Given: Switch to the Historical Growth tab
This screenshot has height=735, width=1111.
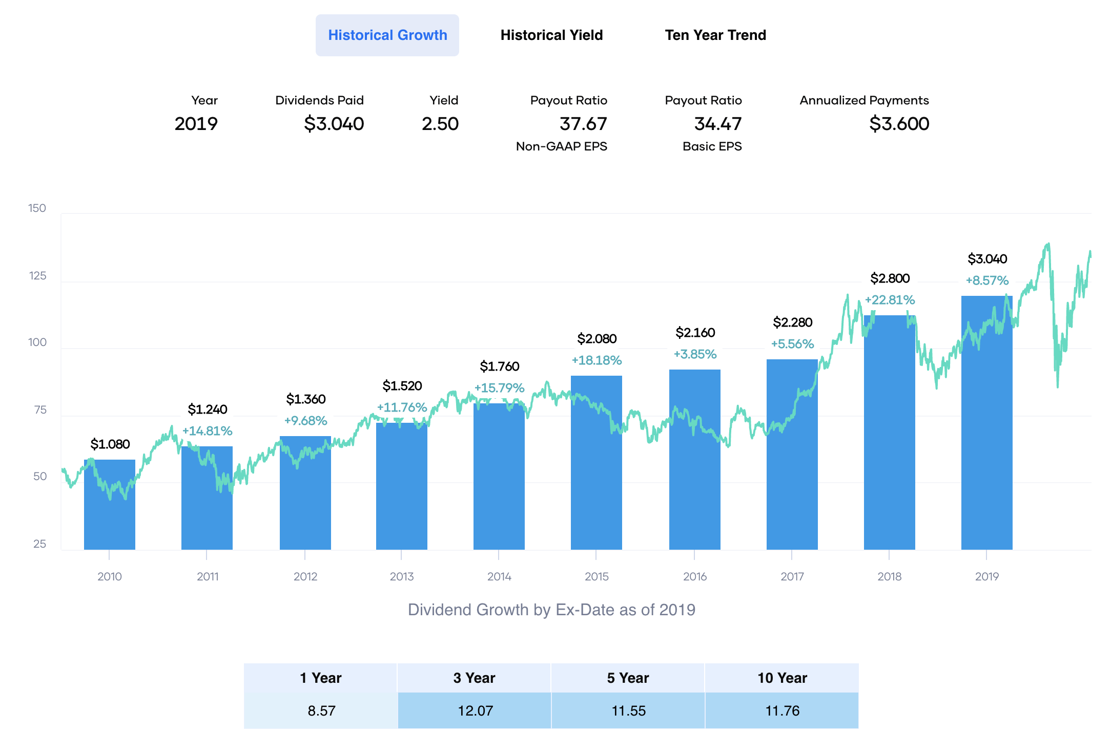Looking at the screenshot, I should coord(387,35).
